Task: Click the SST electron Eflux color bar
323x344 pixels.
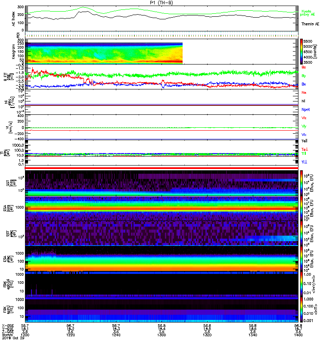Action: coord(301,233)
